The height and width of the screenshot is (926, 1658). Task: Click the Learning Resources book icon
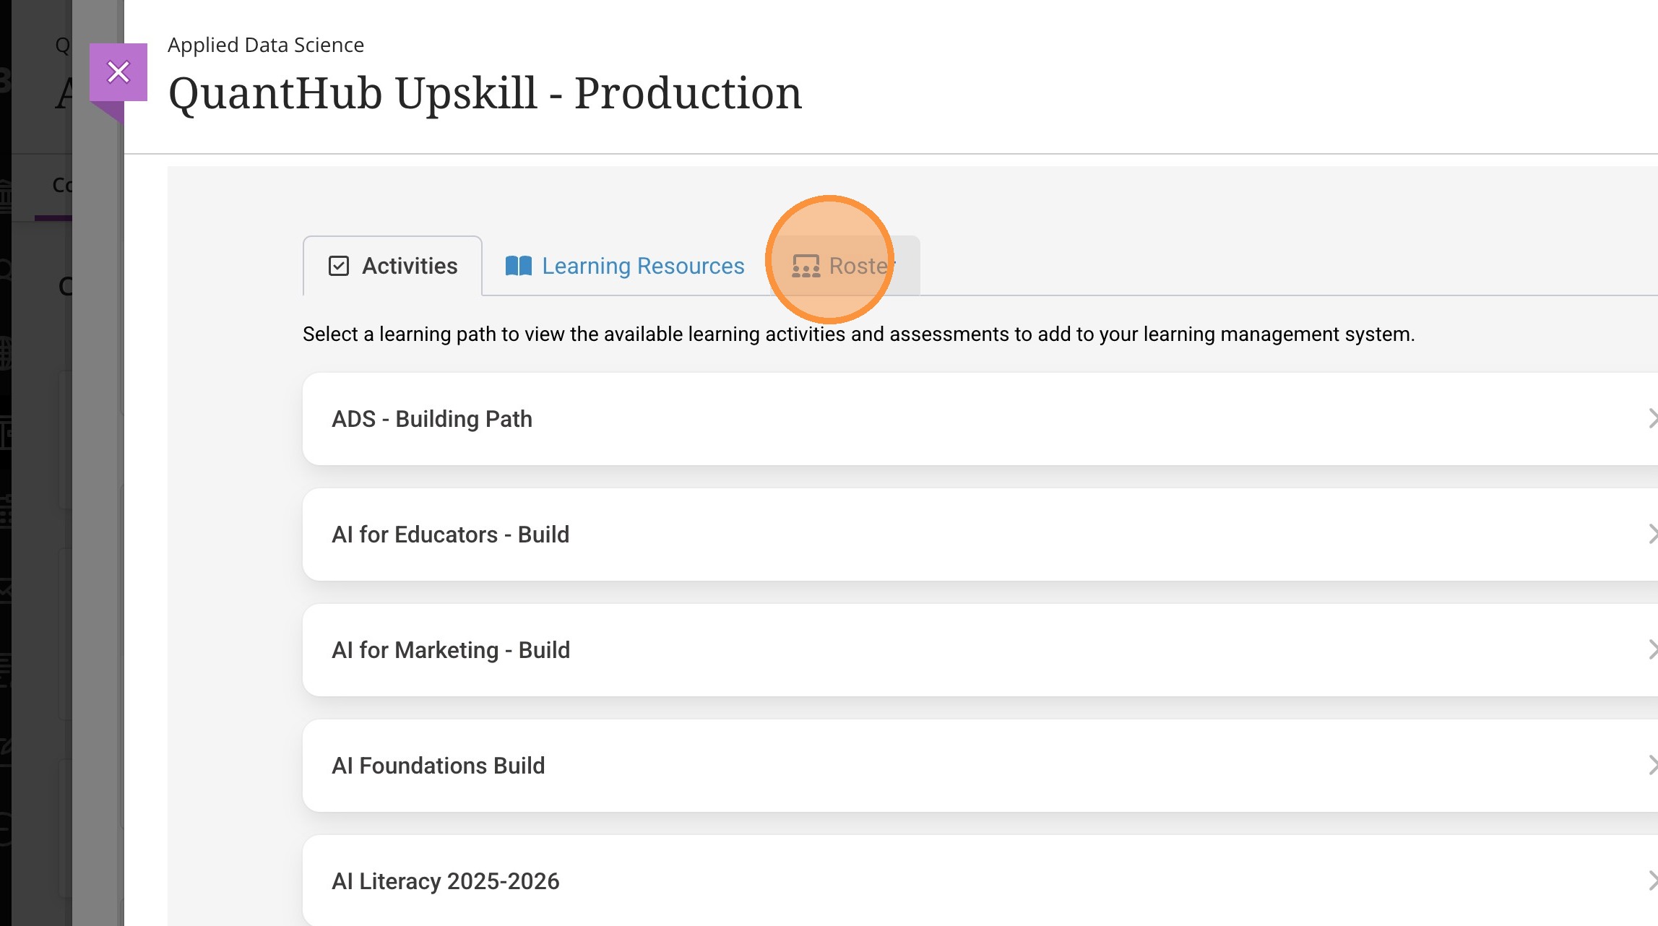pyautogui.click(x=518, y=266)
